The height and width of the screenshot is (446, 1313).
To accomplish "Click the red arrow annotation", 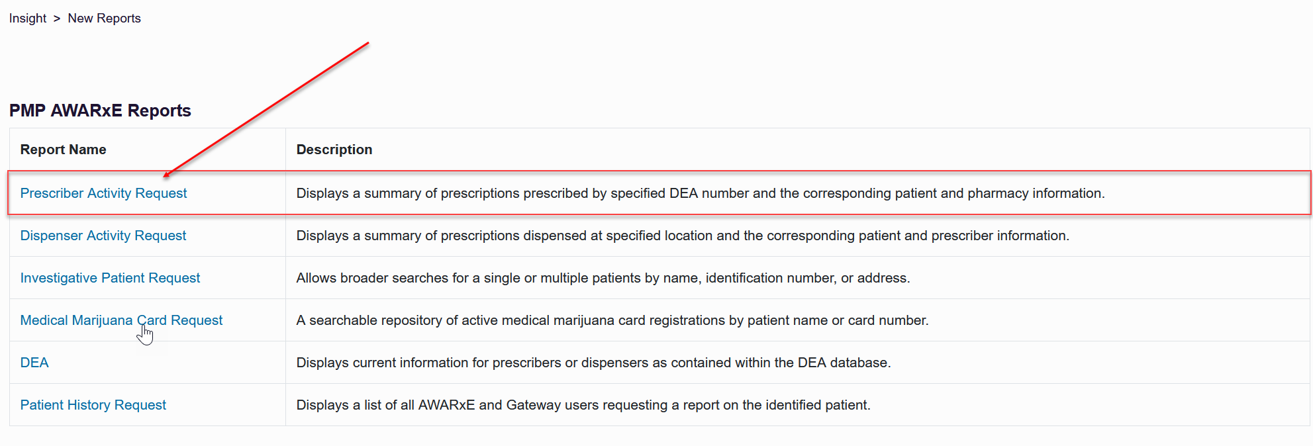I will pyautogui.click(x=266, y=110).
